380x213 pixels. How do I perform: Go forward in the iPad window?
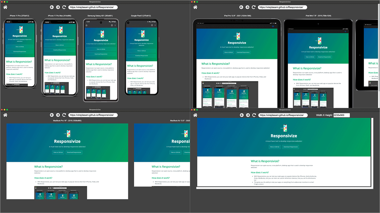coord(248,7)
